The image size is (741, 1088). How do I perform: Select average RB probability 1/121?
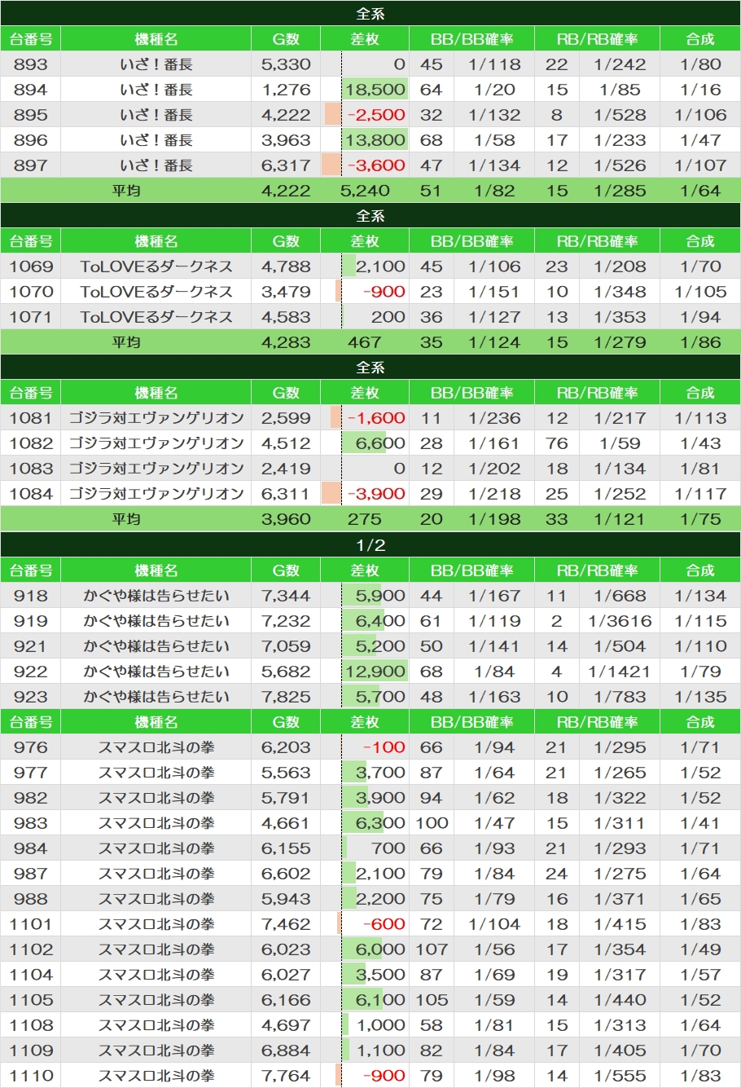[620, 519]
